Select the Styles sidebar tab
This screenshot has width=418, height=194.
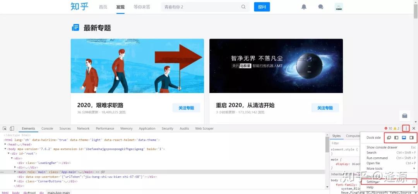pos(336,136)
